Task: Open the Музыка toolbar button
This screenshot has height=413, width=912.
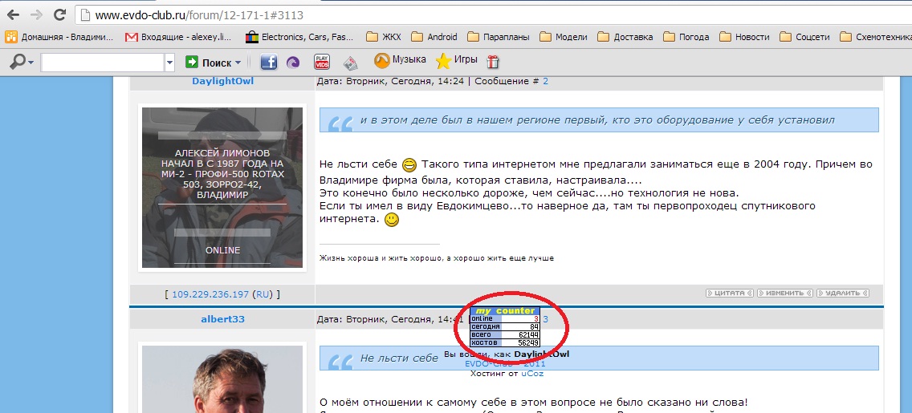Action: coord(400,60)
